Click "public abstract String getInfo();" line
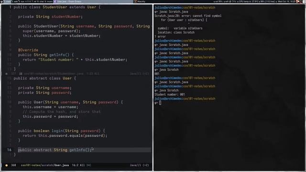306x172 pixels. pos(55,150)
